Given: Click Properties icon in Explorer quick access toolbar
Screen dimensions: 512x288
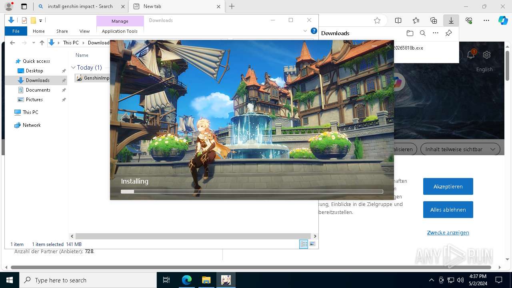Looking at the screenshot, I should tap(24, 20).
